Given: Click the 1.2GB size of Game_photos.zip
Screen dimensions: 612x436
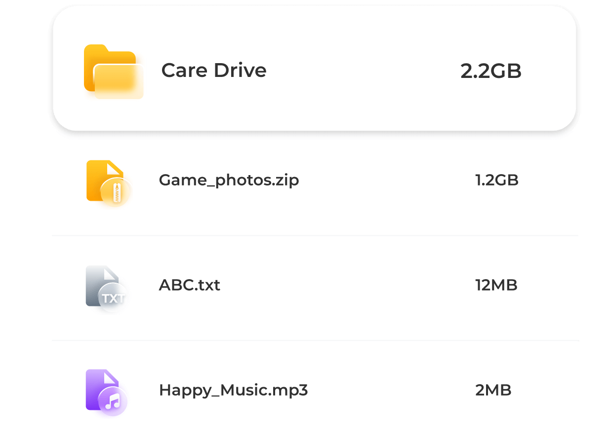Looking at the screenshot, I should pos(497,180).
